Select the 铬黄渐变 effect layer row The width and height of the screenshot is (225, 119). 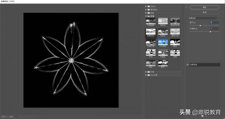click(x=205, y=65)
